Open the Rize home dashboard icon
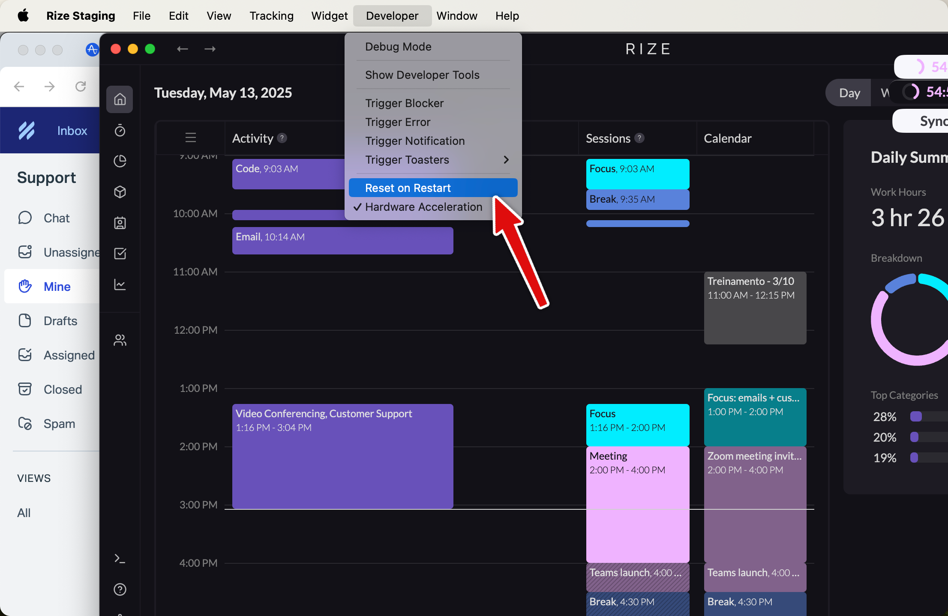 [120, 99]
